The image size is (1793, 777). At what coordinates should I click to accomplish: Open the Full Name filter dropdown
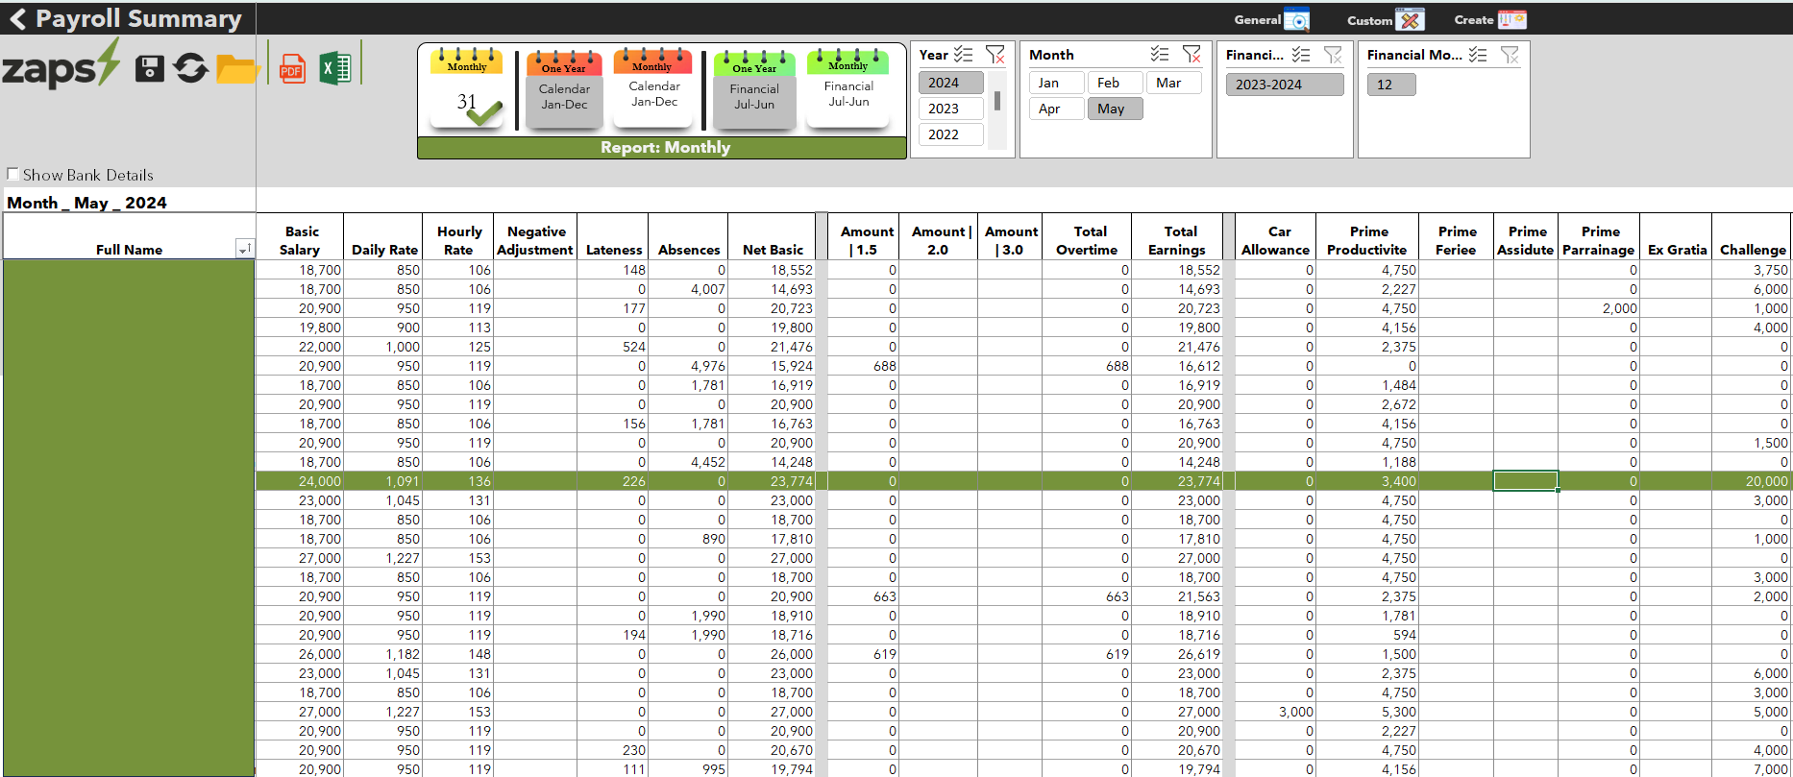pyautogui.click(x=245, y=249)
